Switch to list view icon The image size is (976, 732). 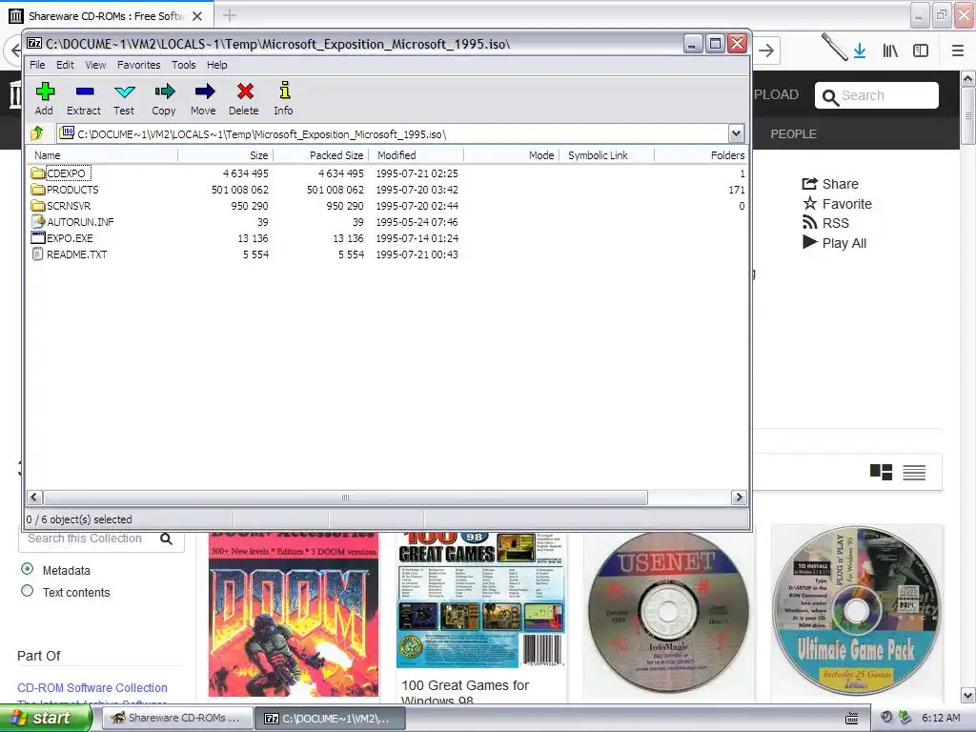pos(914,473)
